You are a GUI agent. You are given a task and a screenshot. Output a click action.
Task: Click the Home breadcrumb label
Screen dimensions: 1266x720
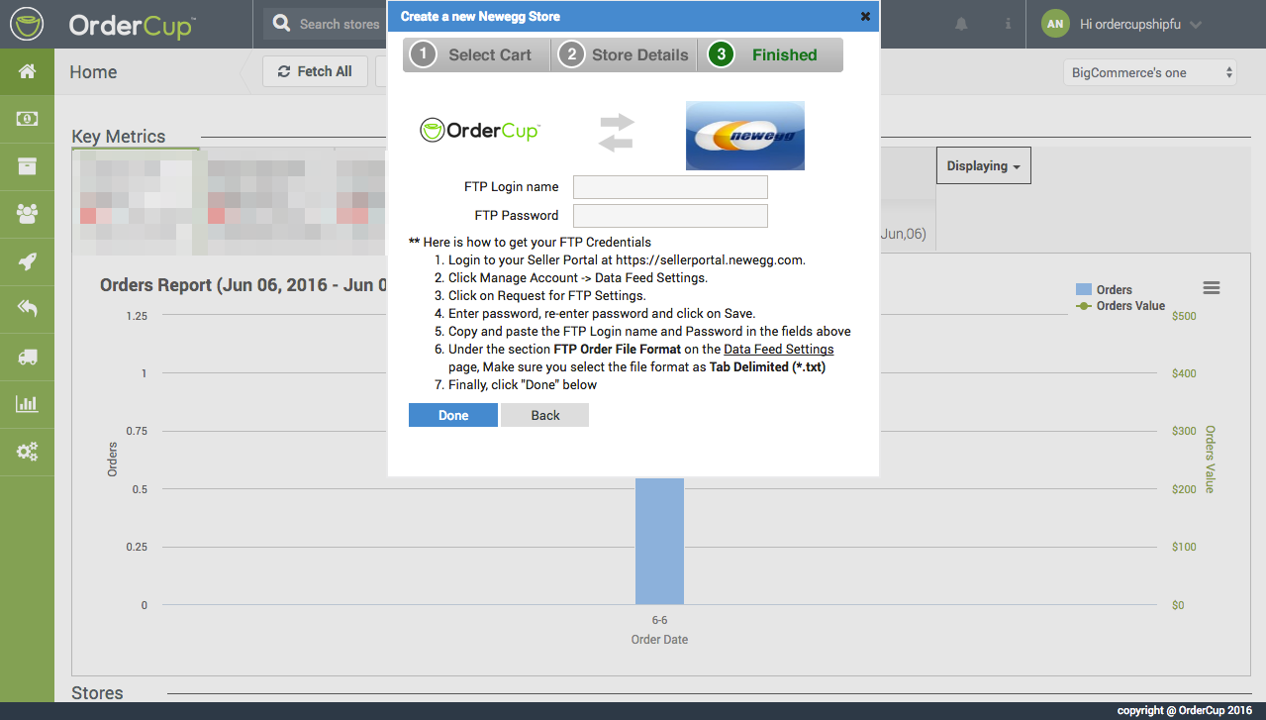point(93,72)
